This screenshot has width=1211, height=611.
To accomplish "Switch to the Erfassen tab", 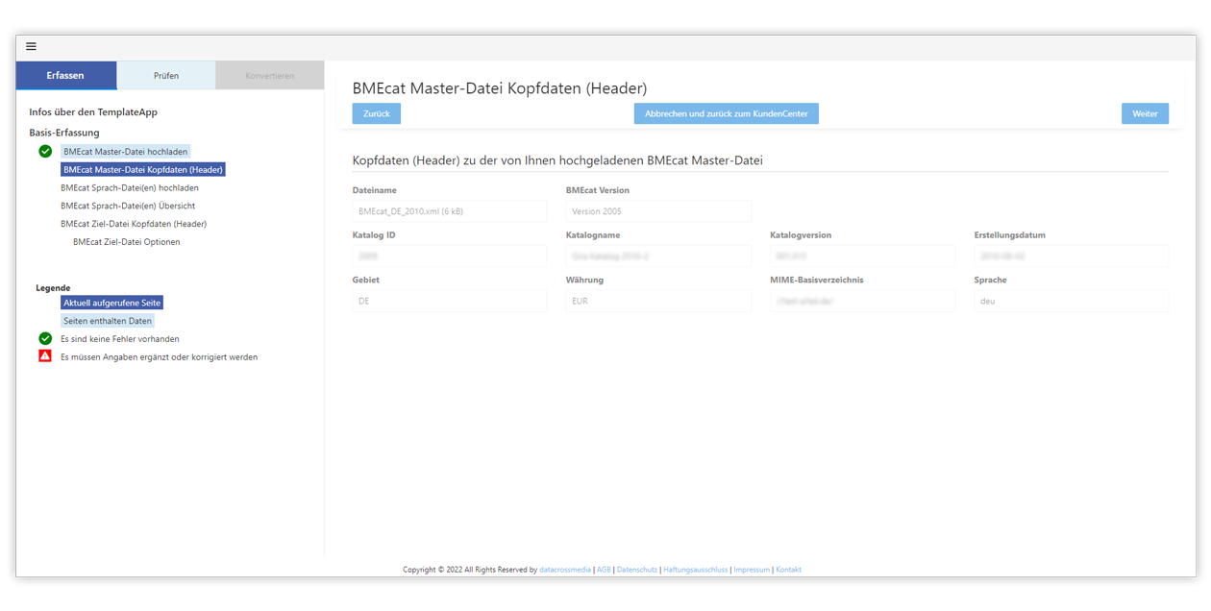I will [x=66, y=76].
